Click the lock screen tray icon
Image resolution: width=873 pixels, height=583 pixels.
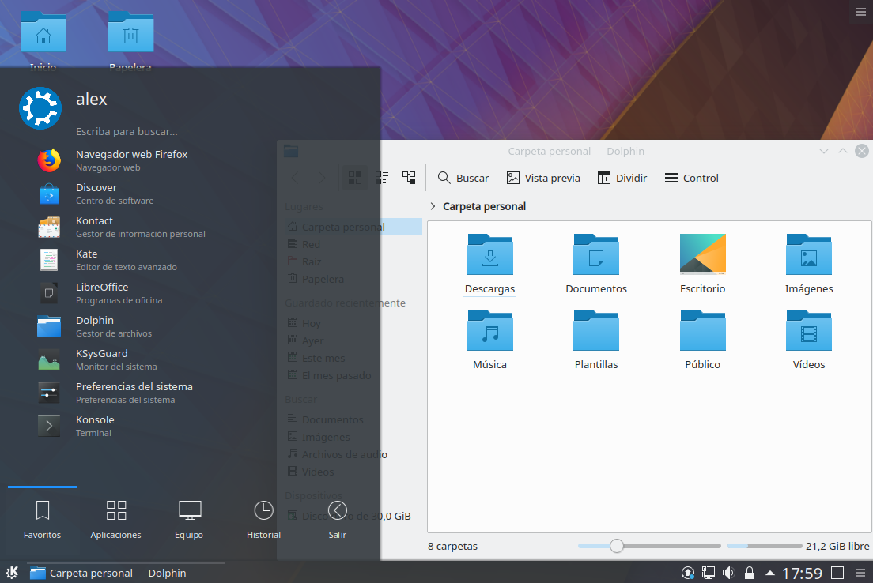pos(750,573)
